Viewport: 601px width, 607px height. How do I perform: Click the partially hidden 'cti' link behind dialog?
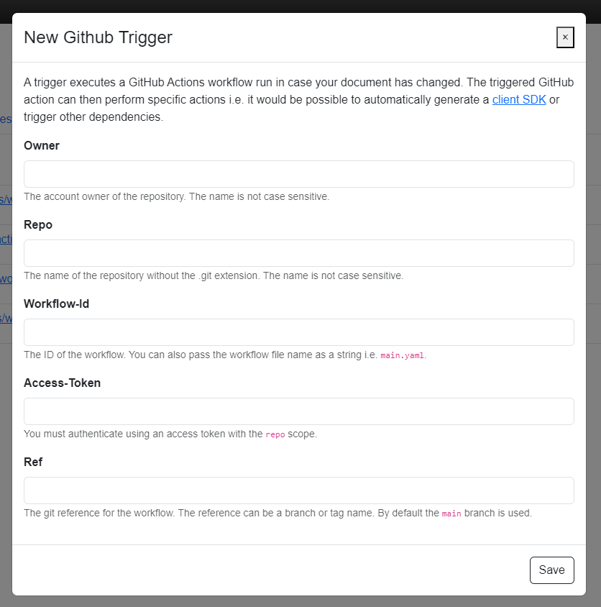tap(6, 239)
